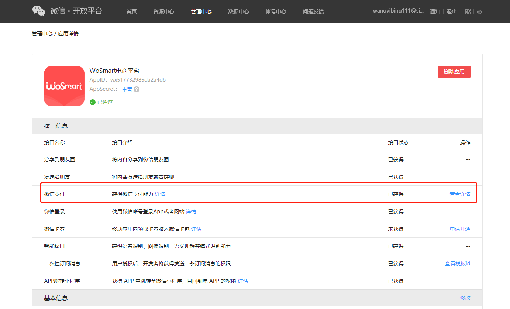Open 详情 link in 微信卡券 row
Viewport: 510px width, 309px height.
pos(196,229)
